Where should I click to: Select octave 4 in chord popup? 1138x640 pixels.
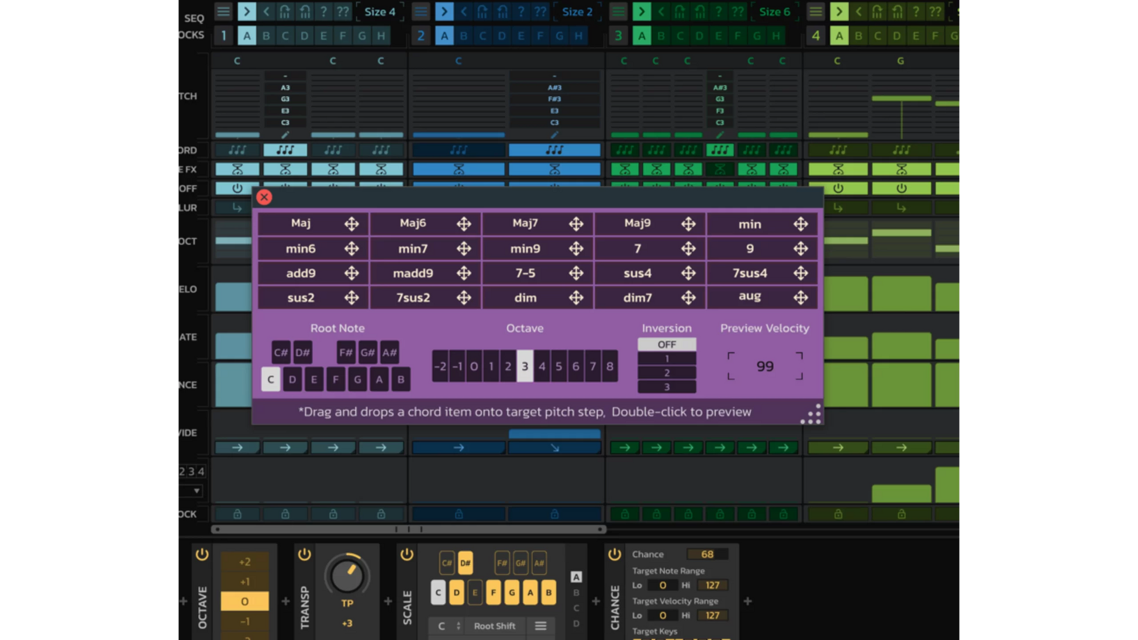542,366
